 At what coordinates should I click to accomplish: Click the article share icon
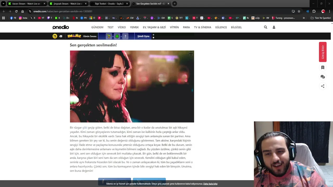point(323,86)
